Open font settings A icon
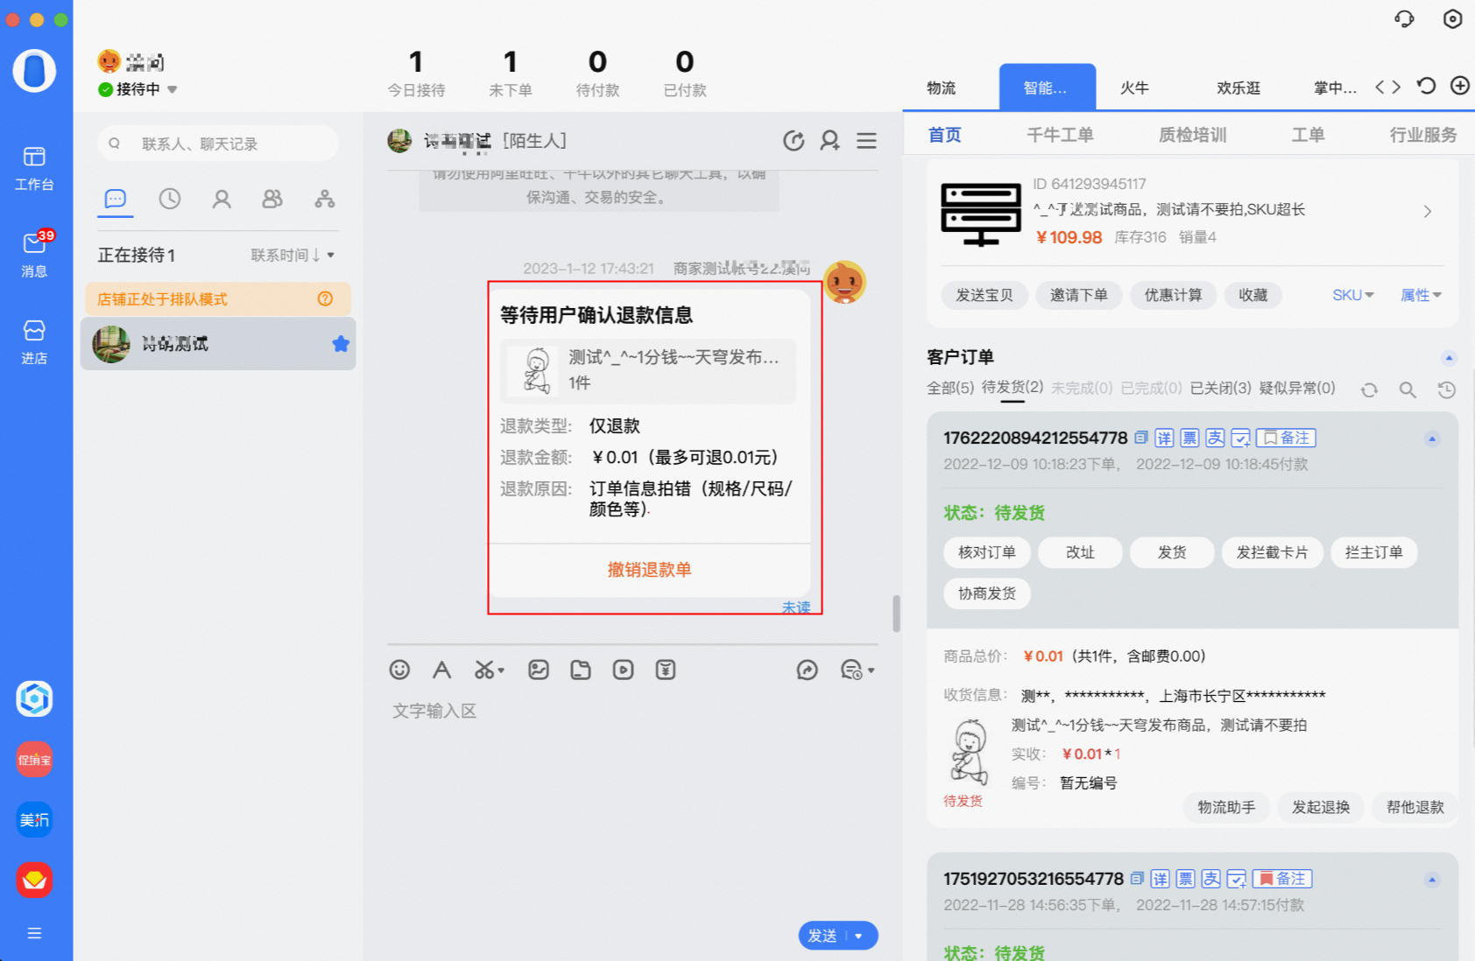1475x961 pixels. 441,670
